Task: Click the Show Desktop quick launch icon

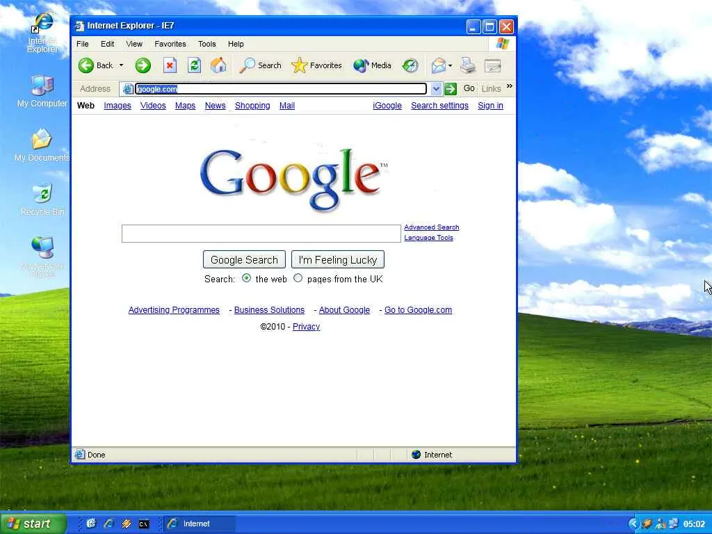Action: click(x=91, y=524)
